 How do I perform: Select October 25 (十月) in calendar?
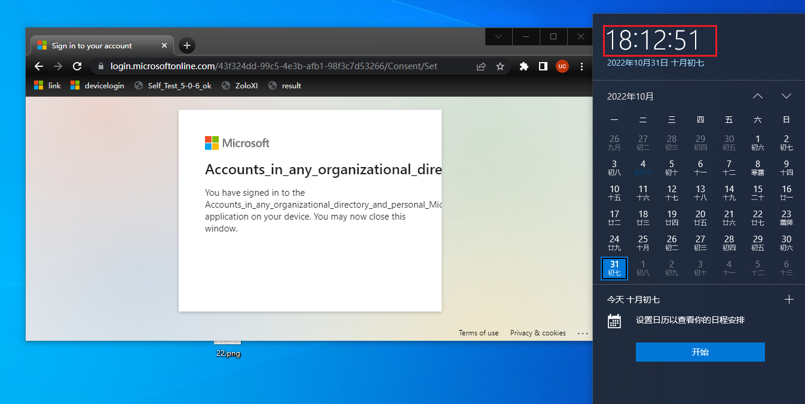point(643,243)
